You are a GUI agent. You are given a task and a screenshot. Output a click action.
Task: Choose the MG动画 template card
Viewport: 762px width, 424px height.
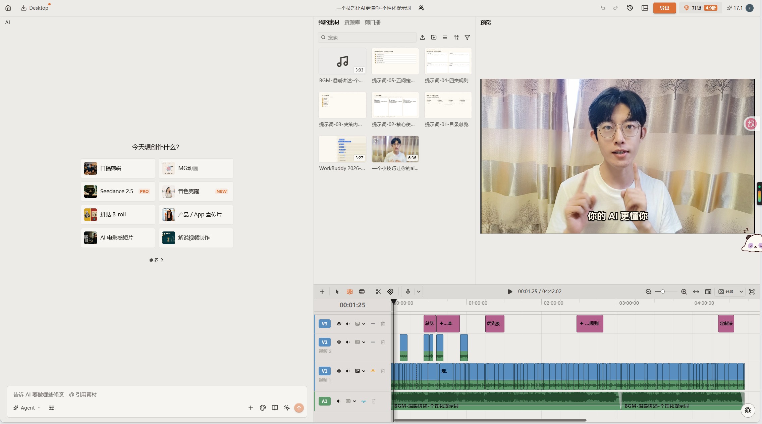196,168
